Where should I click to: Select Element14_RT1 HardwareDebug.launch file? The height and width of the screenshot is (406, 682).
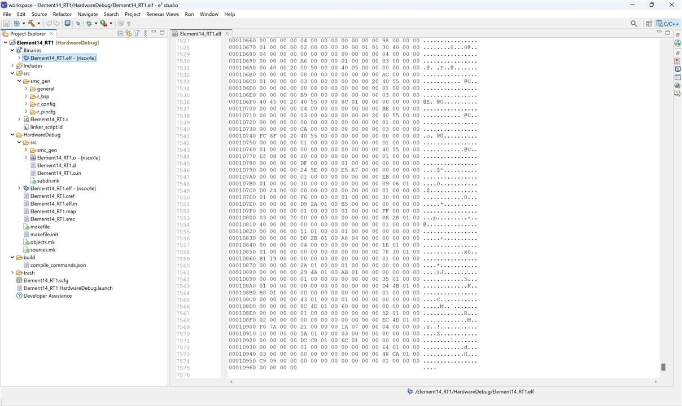pyautogui.click(x=68, y=288)
